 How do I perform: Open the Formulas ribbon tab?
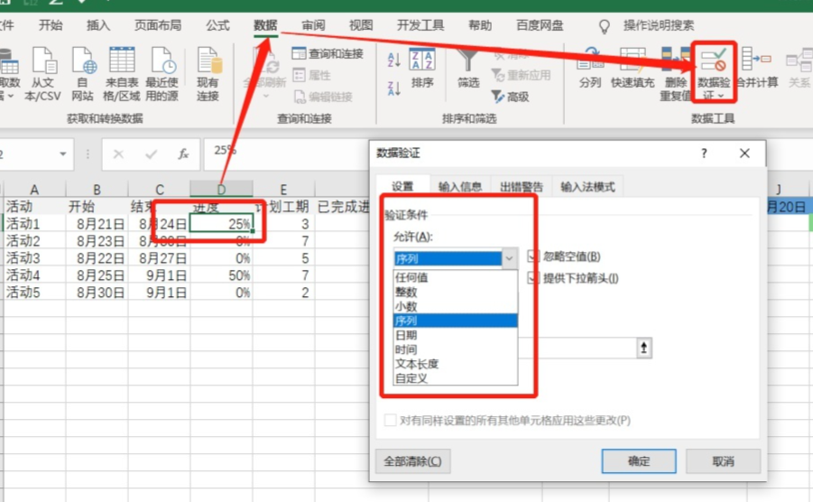217,25
